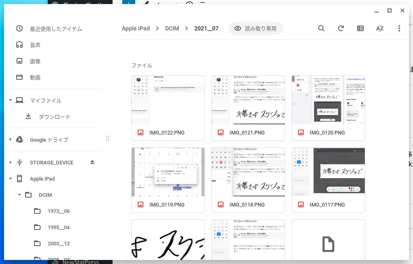Image resolution: width=413 pixels, height=264 pixels.
Task: Expand the Google ドライブ tree arrow
Action: point(11,139)
